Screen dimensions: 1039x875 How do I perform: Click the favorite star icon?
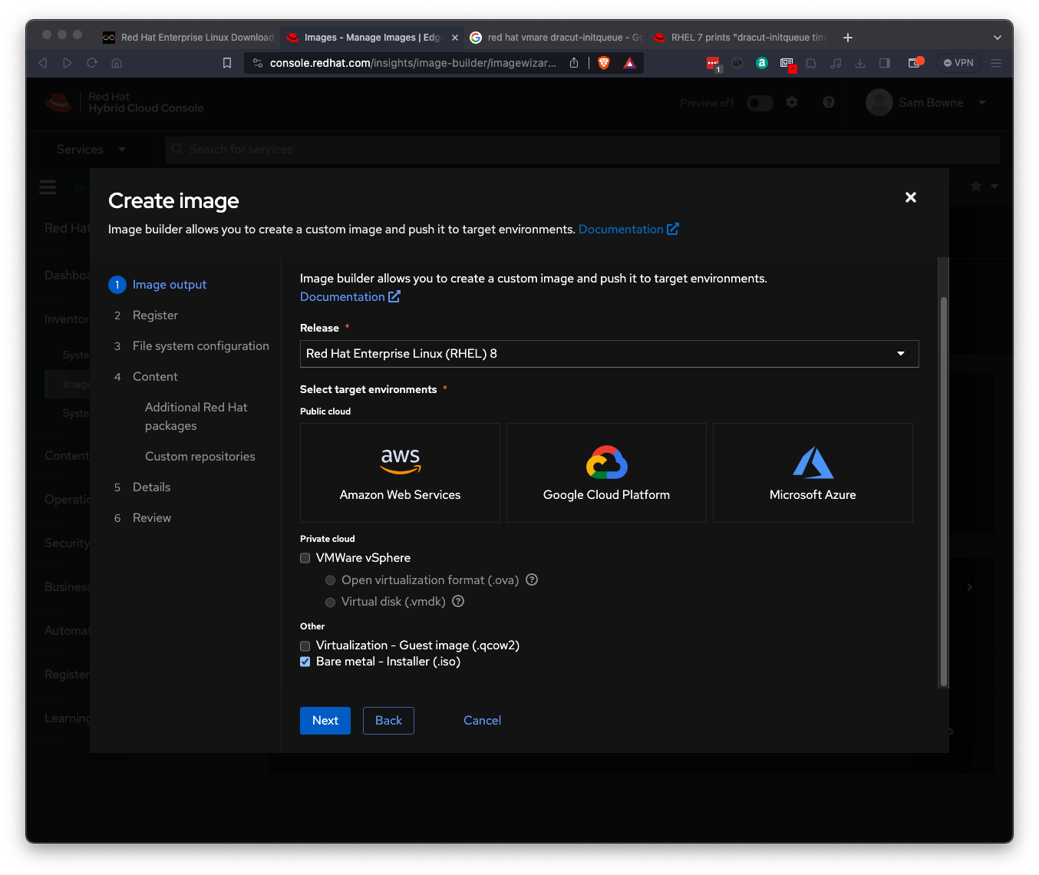976,187
